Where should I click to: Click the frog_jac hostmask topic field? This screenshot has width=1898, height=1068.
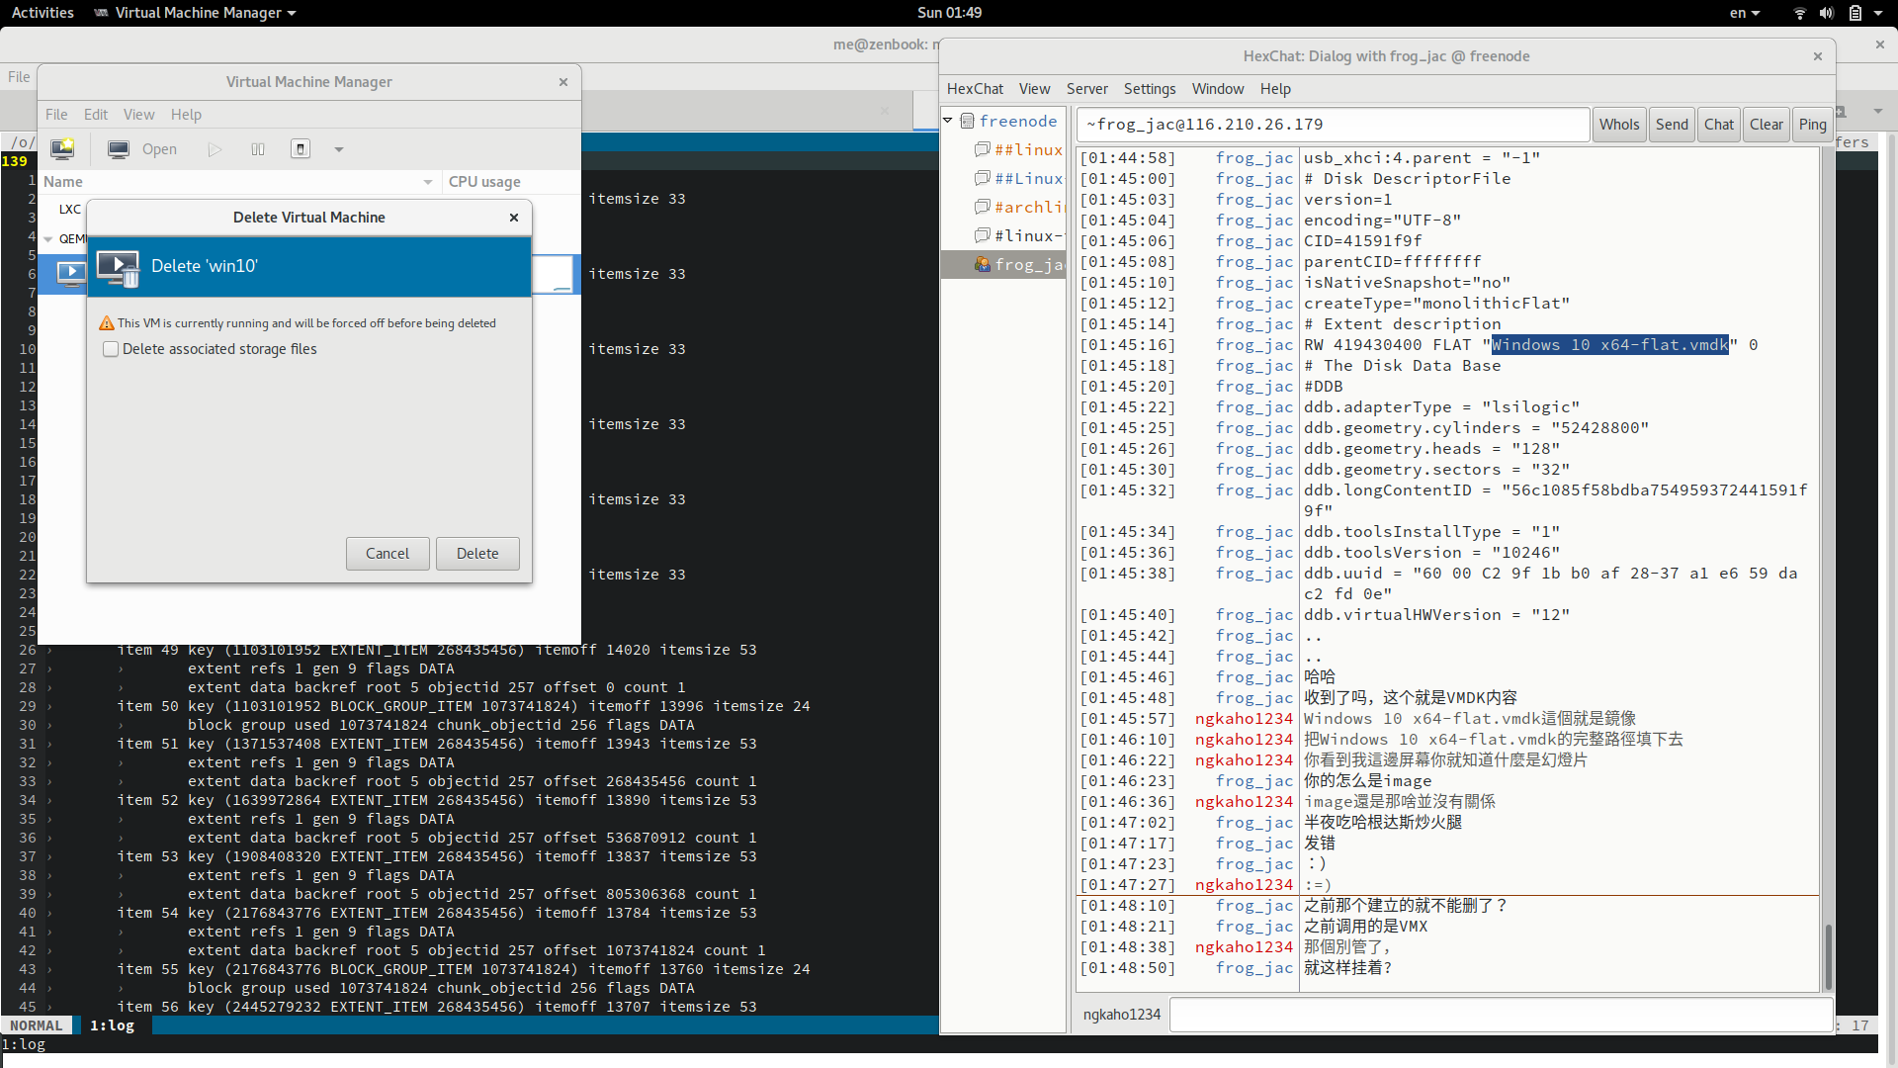pyautogui.click(x=1333, y=125)
